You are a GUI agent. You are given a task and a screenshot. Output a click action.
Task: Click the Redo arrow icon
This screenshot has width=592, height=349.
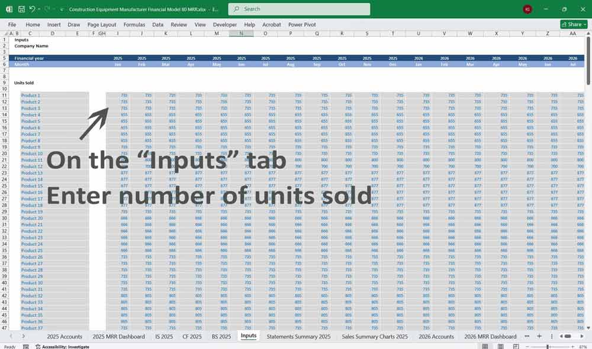[47, 9]
